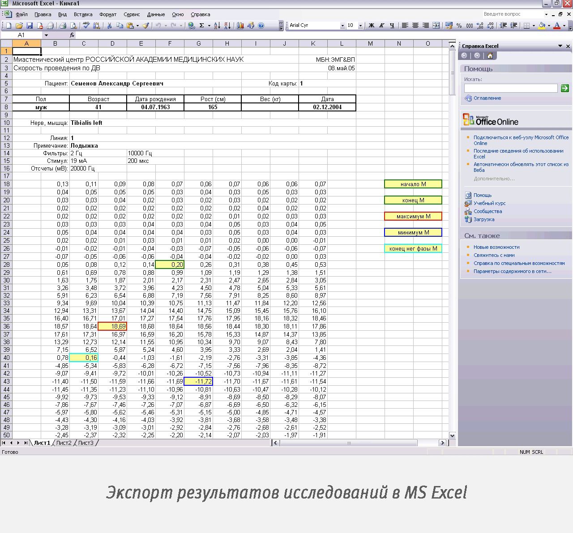Undo the last action
The height and width of the screenshot is (533, 573).
(x=158, y=26)
